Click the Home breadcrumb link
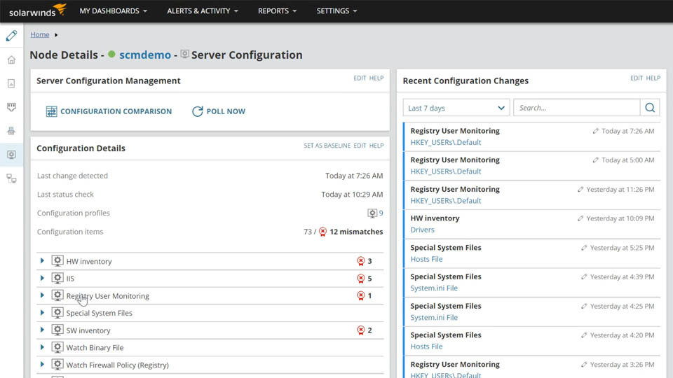The height and width of the screenshot is (378, 673). click(x=39, y=34)
